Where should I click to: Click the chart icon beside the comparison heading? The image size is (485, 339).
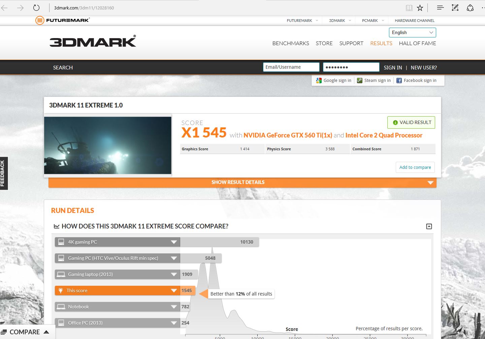pos(57,226)
